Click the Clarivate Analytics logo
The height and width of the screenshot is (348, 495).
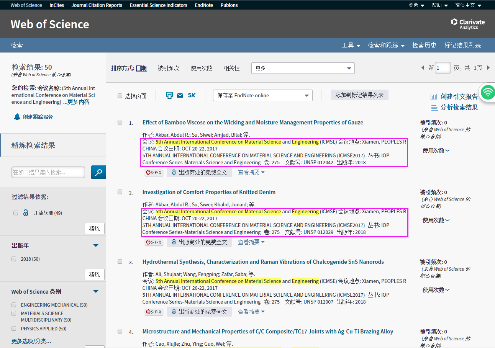468,24
